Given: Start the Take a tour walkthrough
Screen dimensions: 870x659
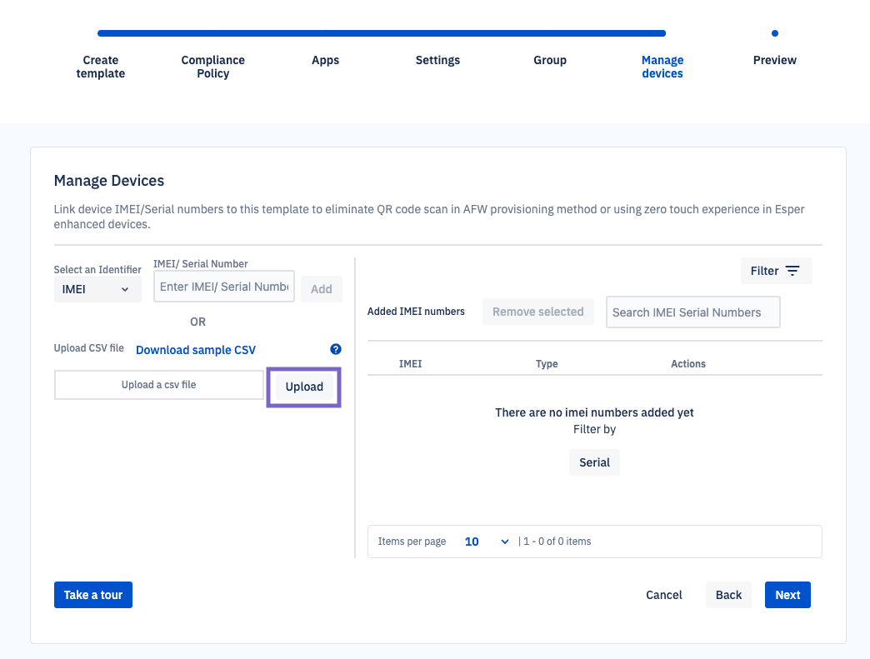Looking at the screenshot, I should 93,595.
